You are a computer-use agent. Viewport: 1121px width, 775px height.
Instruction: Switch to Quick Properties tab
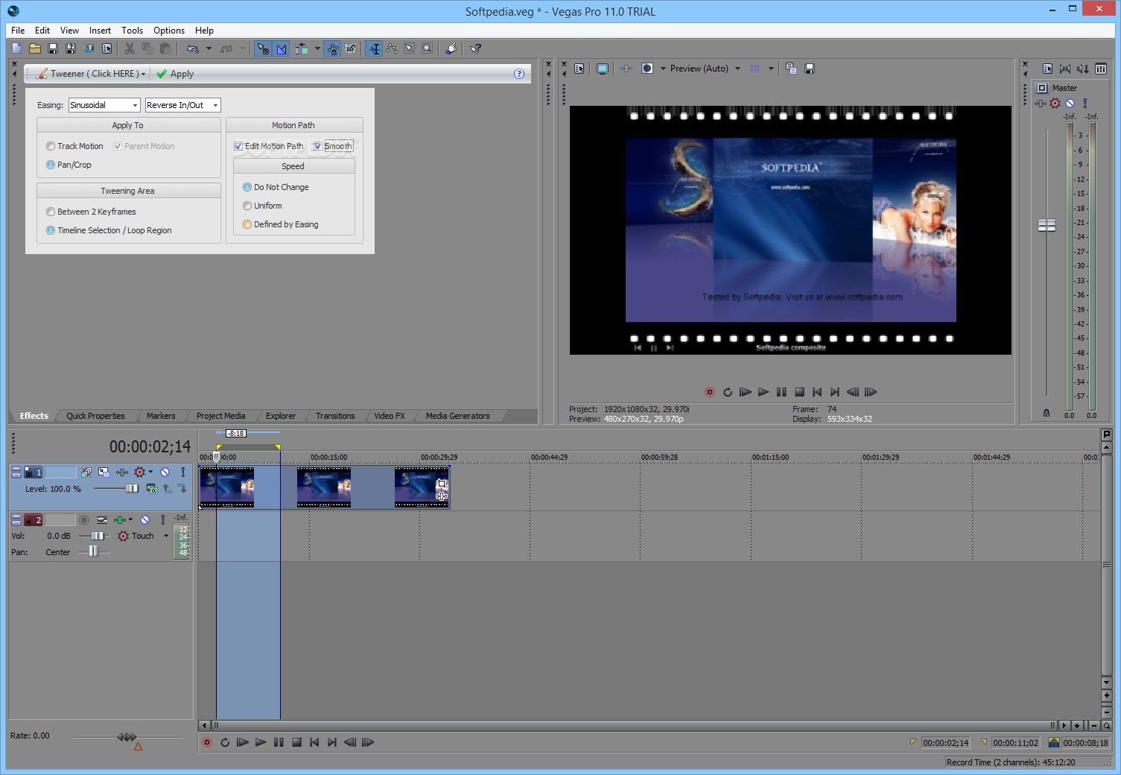pyautogui.click(x=95, y=416)
